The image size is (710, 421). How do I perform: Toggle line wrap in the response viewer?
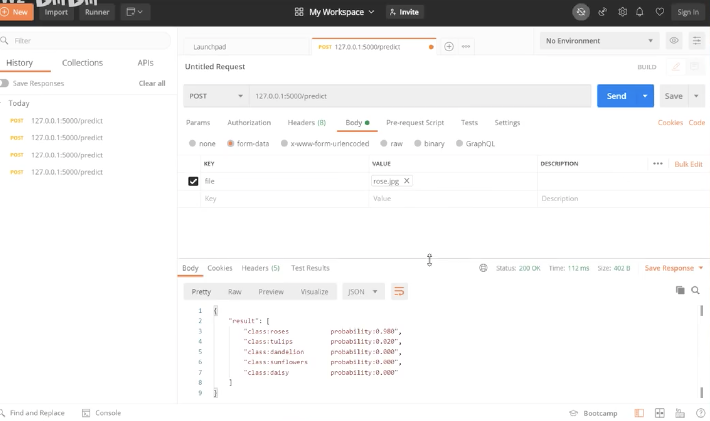click(399, 291)
